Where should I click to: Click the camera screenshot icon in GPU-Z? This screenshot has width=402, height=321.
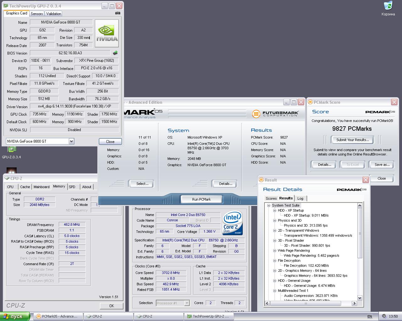click(117, 13)
